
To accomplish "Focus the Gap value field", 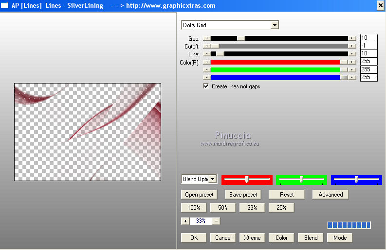I will coord(368,38).
